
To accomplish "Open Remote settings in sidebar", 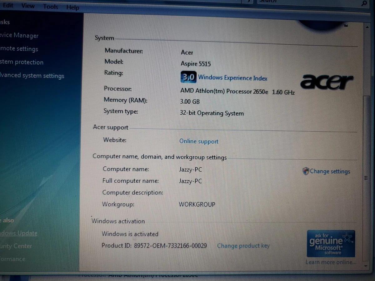I will point(19,49).
